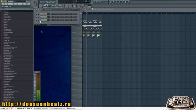Open the Audio clips channel group dropdown
Viewport: 196px width, 110px height.
pos(41,25)
